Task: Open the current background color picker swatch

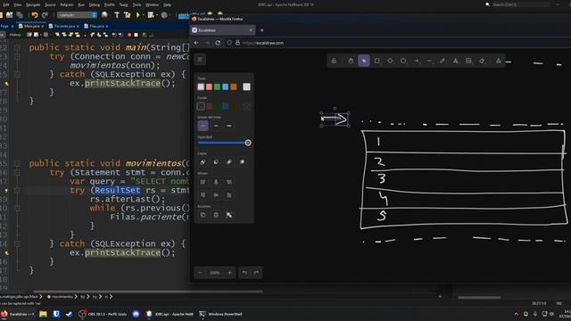Action: 246,106
